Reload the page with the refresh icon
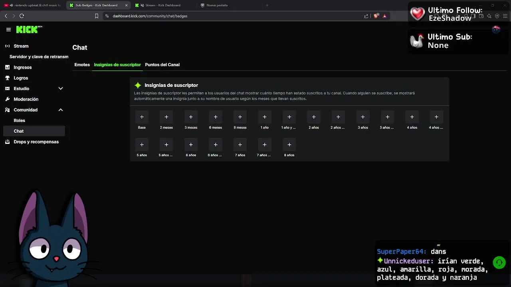The width and height of the screenshot is (511, 287). click(x=22, y=16)
